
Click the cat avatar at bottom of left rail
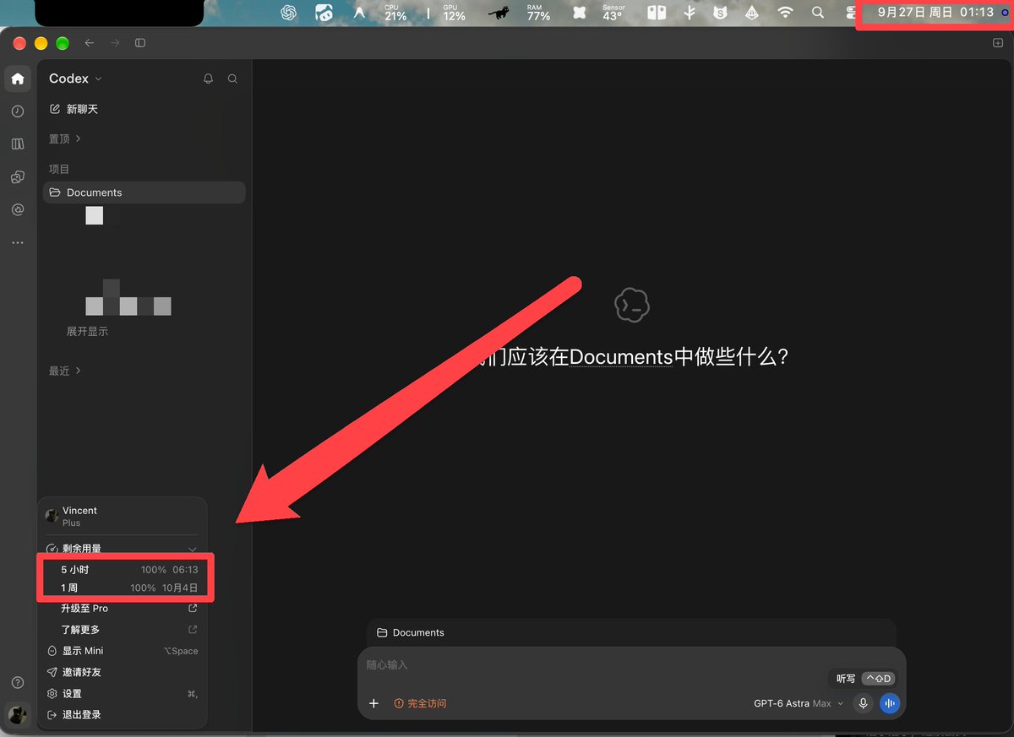pos(18,715)
